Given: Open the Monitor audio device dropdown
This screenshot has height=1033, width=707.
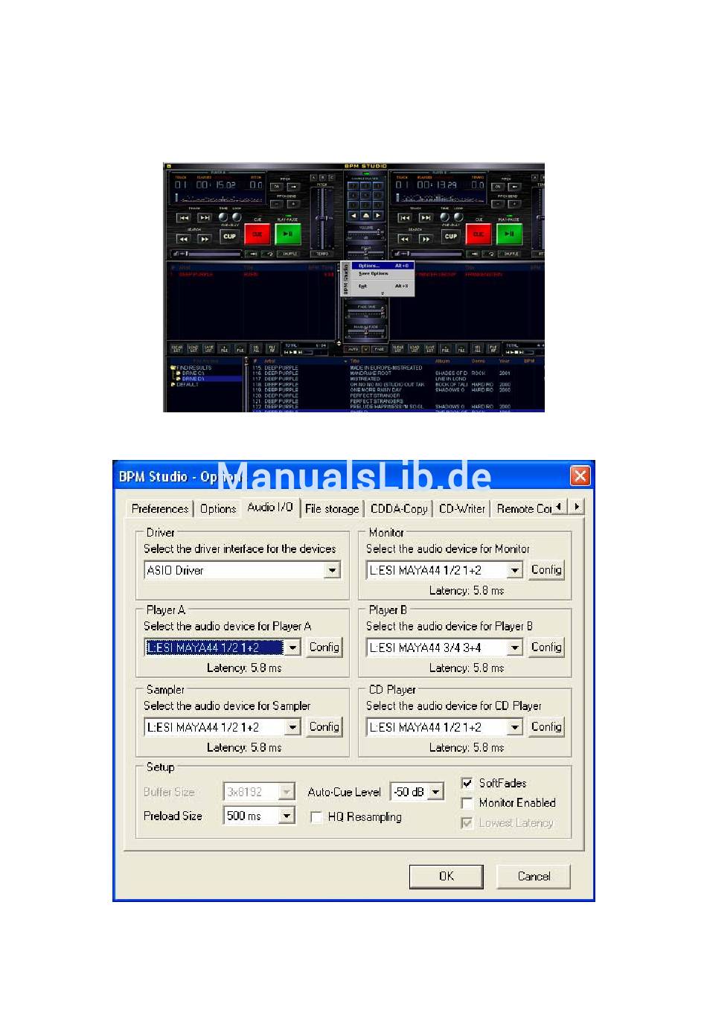Looking at the screenshot, I should [515, 570].
